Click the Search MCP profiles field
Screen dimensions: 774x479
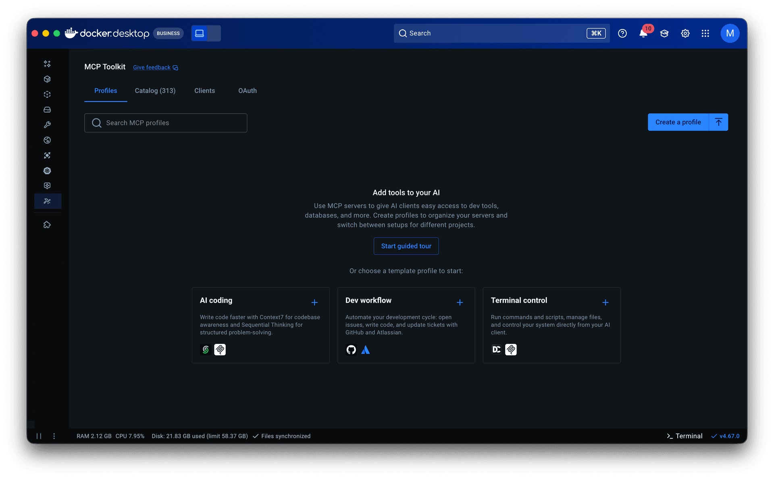coord(166,123)
